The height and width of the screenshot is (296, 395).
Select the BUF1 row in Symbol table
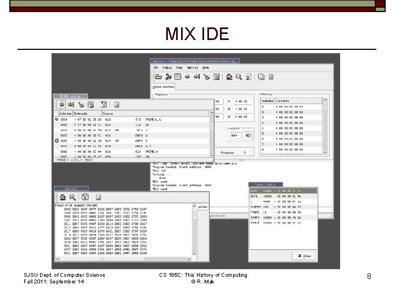pos(283,196)
